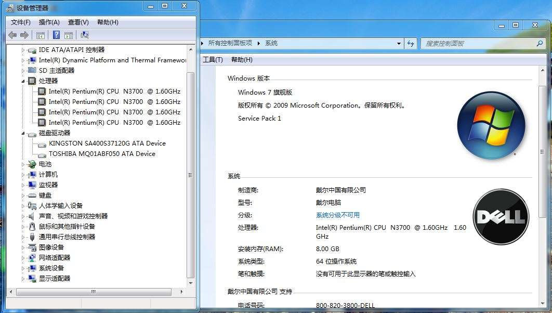Click the 键盘 keyboard category icon
552x313 pixels.
tap(32, 195)
